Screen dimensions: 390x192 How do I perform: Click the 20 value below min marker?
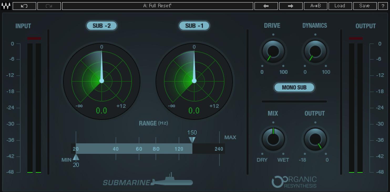pos(76,165)
